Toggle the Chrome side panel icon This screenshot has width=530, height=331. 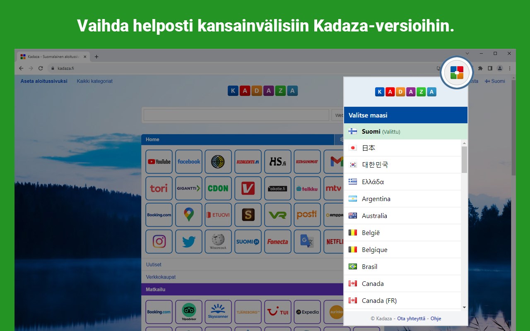pos(490,68)
